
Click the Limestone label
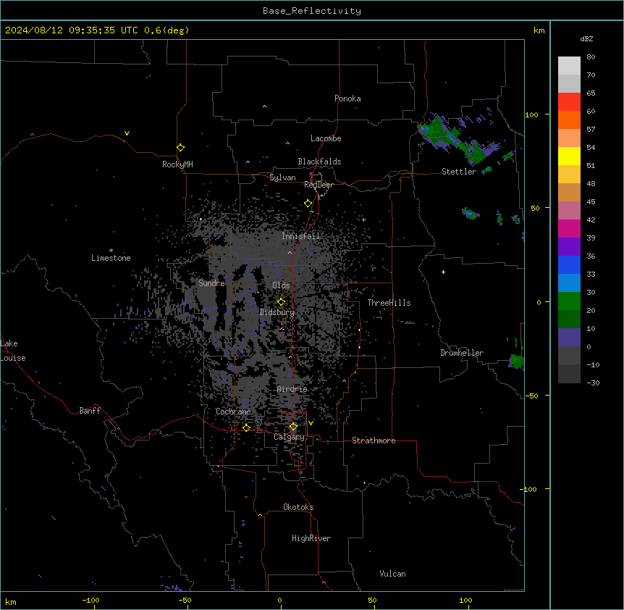point(111,258)
